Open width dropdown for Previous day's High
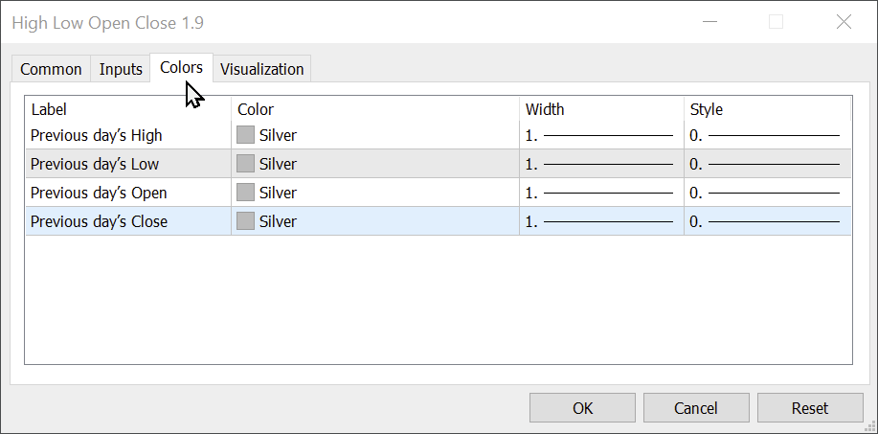Viewport: 878px width, 434px height. 600,135
